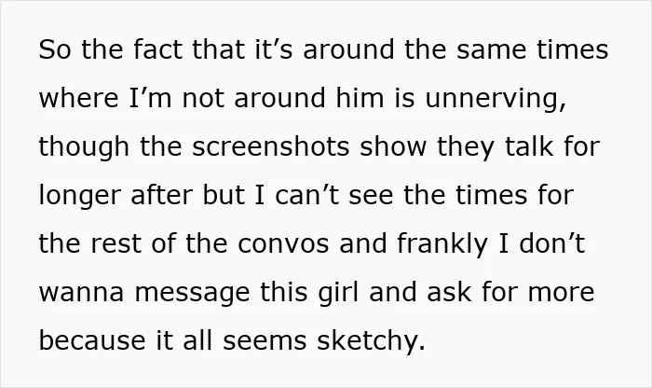Image resolution: width=652 pixels, height=388 pixels.
Task: Click the word "unnerving"
Action: (x=496, y=98)
